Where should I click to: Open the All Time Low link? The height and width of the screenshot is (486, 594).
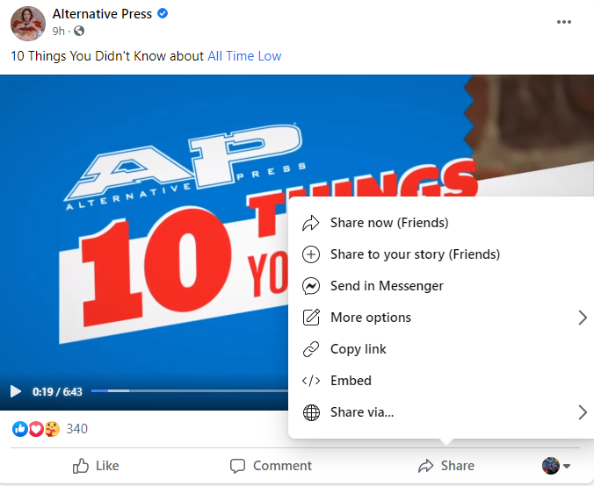coord(244,56)
